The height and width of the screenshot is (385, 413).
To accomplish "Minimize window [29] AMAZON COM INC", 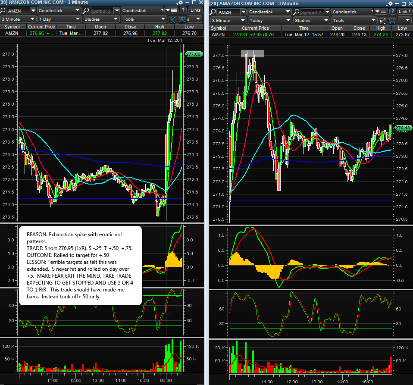I will click(397, 4).
